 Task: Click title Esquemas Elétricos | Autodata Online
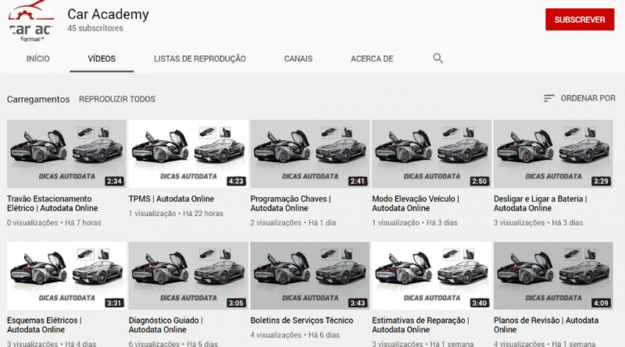pos(45,324)
